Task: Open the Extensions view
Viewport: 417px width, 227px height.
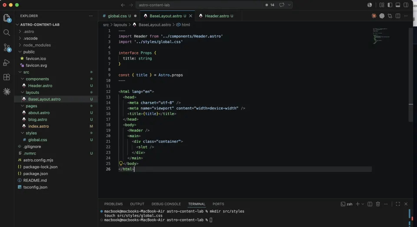Action: (7, 77)
